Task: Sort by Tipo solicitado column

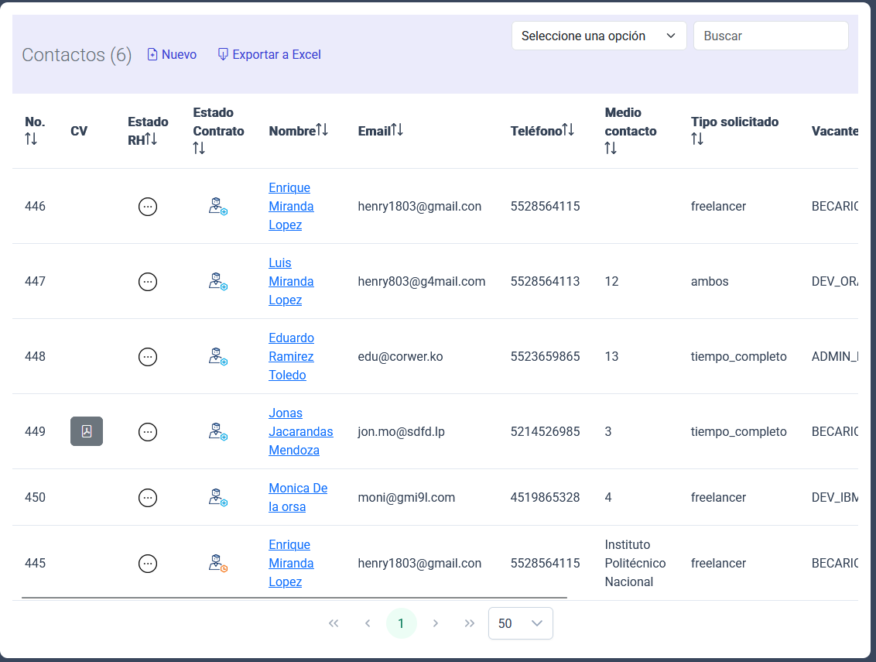Action: point(697,139)
